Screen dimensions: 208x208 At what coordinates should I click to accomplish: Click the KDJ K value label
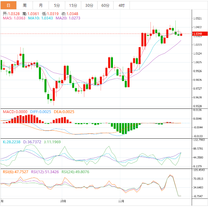click(12, 142)
